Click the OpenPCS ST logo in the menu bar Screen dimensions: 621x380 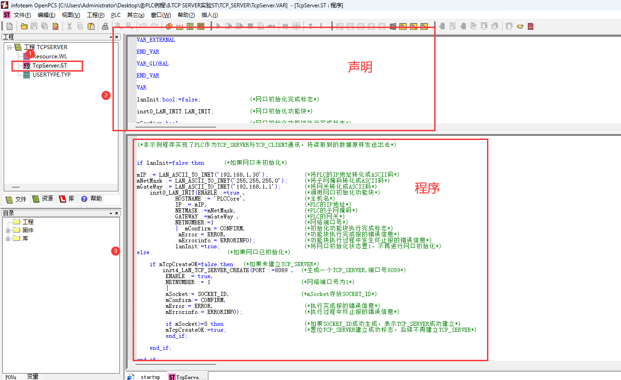[x=6, y=15]
